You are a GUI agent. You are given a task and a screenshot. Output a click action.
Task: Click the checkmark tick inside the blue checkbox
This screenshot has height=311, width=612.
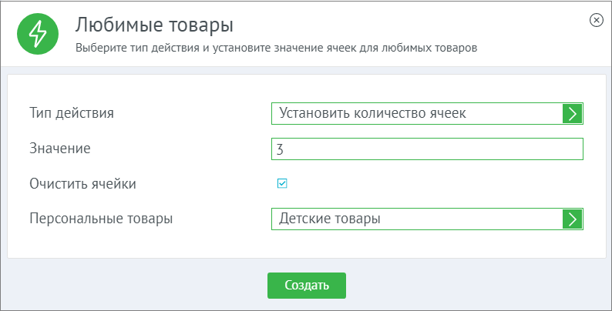[x=282, y=183]
